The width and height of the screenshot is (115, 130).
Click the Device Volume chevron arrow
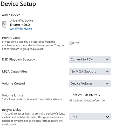107,83
